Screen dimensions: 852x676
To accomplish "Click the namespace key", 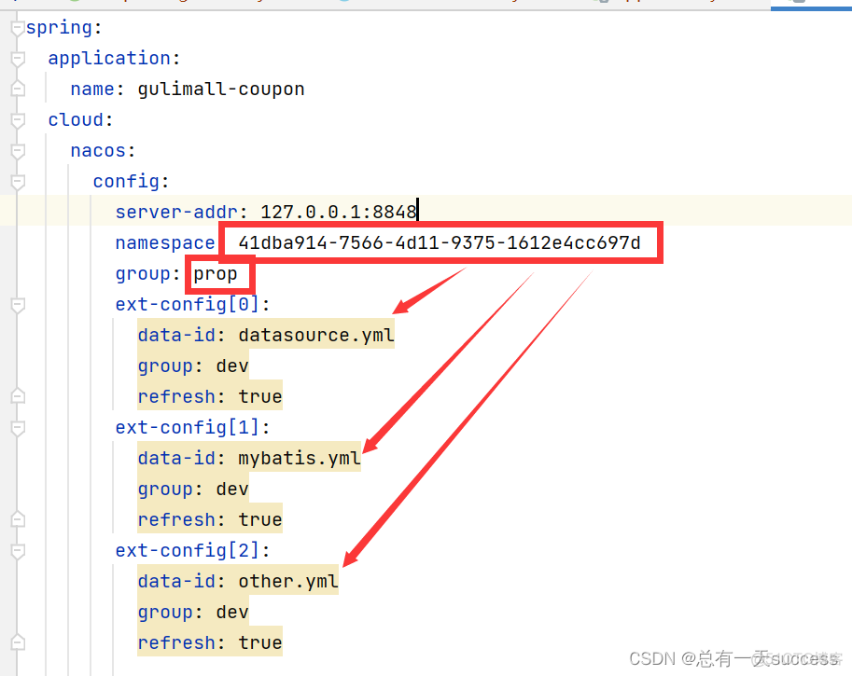I will 165,242.
